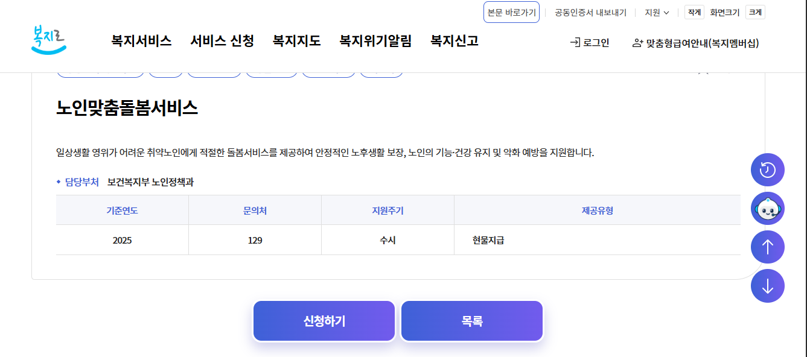This screenshot has height=357, width=807.
Task: Click 작게 to reduce screen size
Action: pos(693,11)
